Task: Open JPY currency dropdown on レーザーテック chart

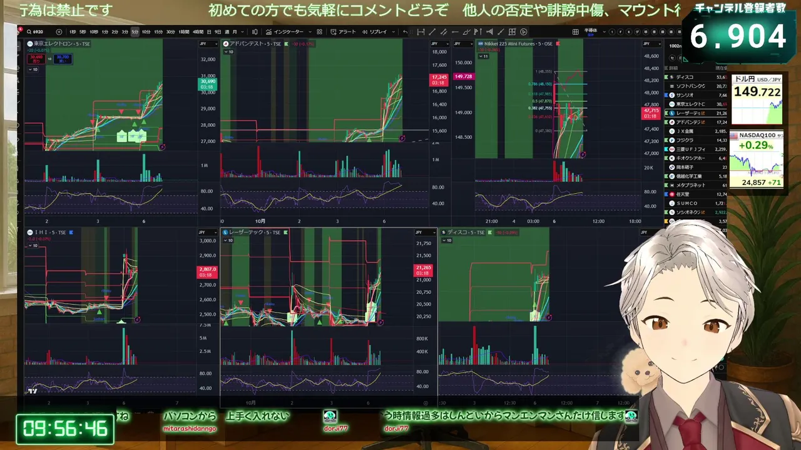Action: (x=426, y=232)
